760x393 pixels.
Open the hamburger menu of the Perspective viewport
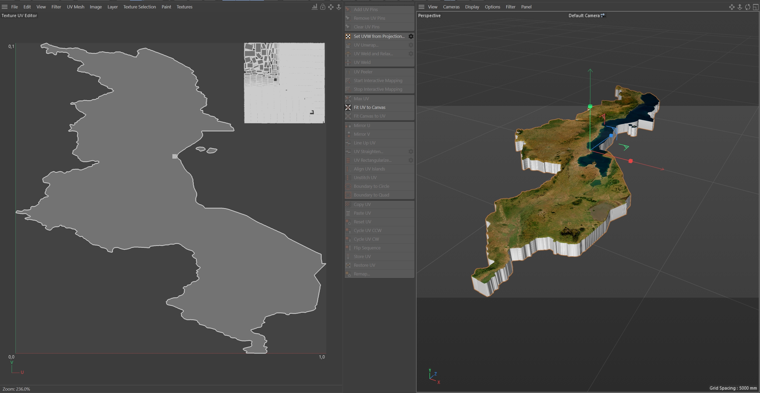[421, 7]
